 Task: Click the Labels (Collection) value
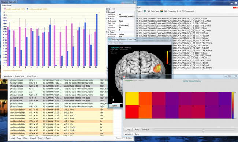coord(126,26)
